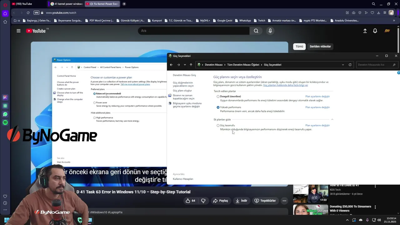The height and width of the screenshot is (225, 400).
Task: Open YouTube notifications bell
Action: 375,31
